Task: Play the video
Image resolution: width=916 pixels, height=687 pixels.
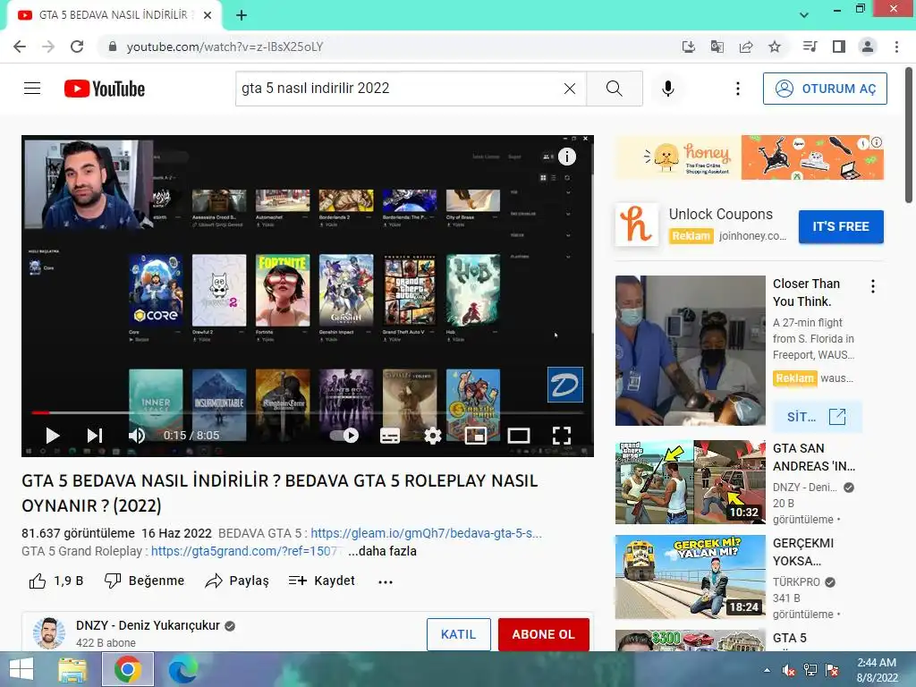Action: coord(53,436)
